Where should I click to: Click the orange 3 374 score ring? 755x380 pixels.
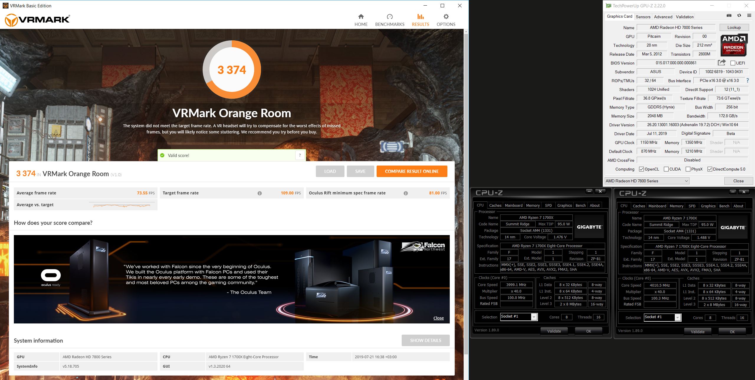pos(232,70)
